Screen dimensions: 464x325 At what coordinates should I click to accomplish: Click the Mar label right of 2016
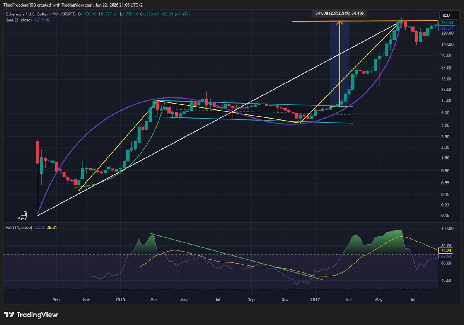tap(154, 299)
